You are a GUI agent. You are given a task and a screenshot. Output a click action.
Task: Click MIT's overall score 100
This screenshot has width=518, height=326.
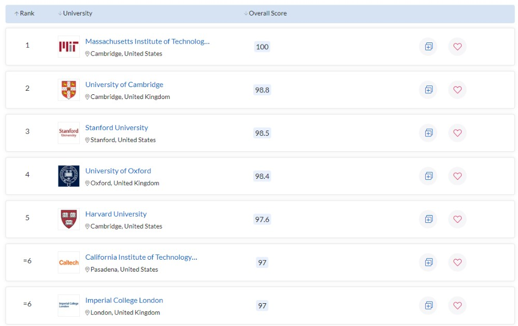tap(262, 47)
